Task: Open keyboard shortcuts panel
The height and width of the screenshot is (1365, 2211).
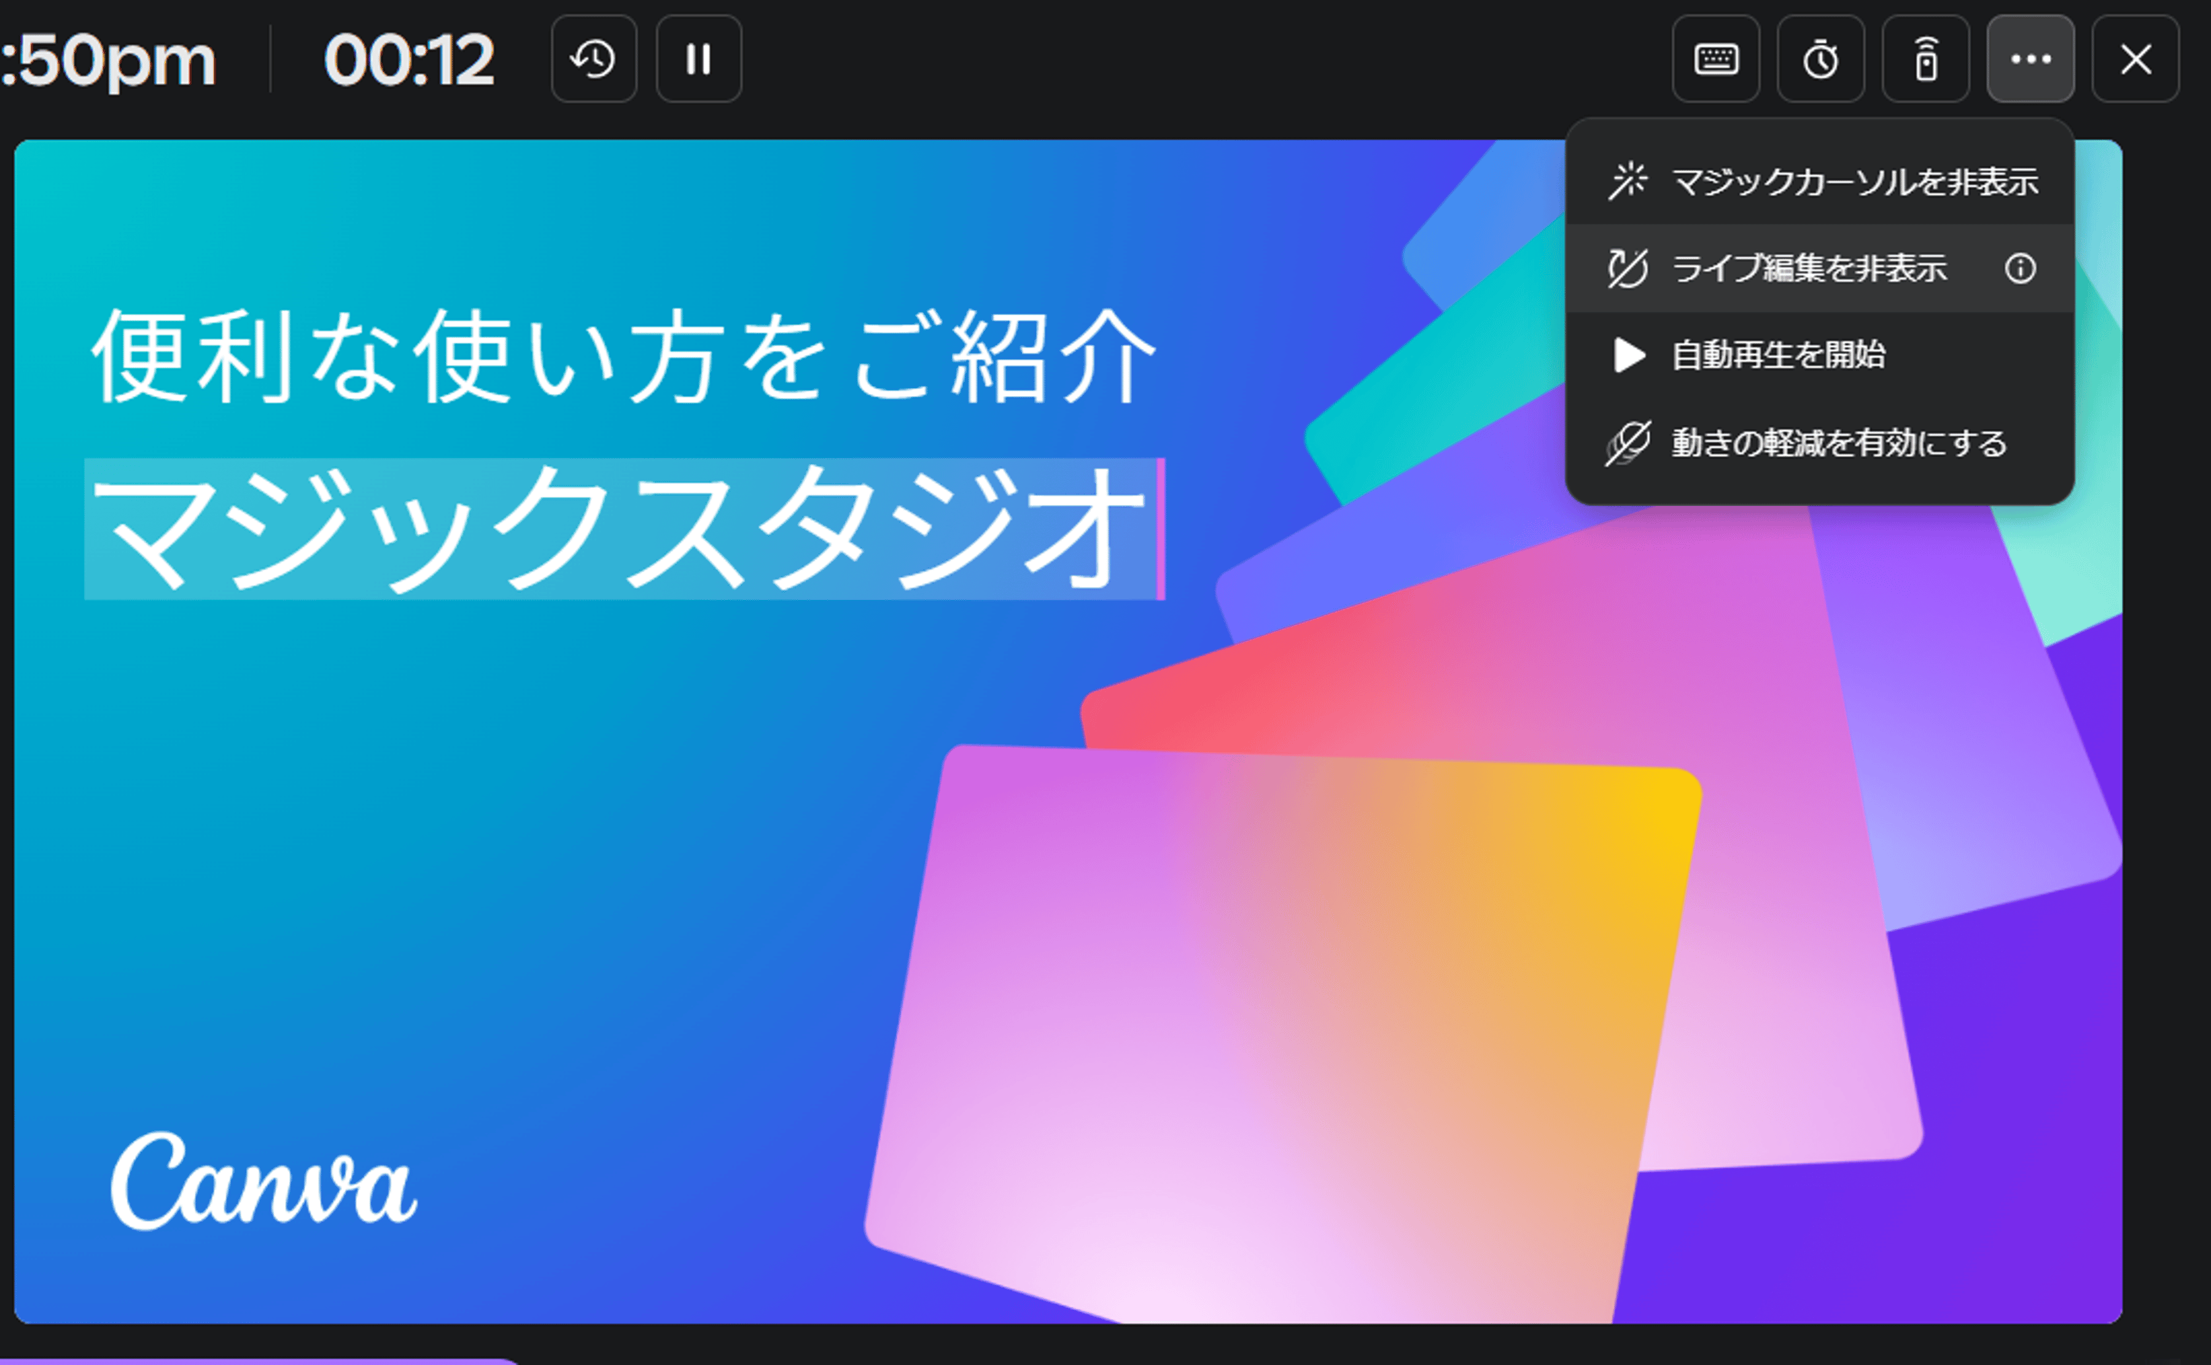Action: pos(1715,60)
